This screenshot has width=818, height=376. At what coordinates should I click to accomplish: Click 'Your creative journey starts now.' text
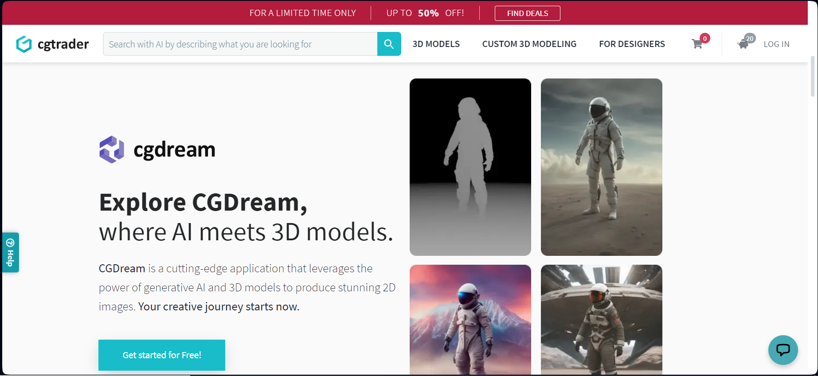pyautogui.click(x=219, y=306)
